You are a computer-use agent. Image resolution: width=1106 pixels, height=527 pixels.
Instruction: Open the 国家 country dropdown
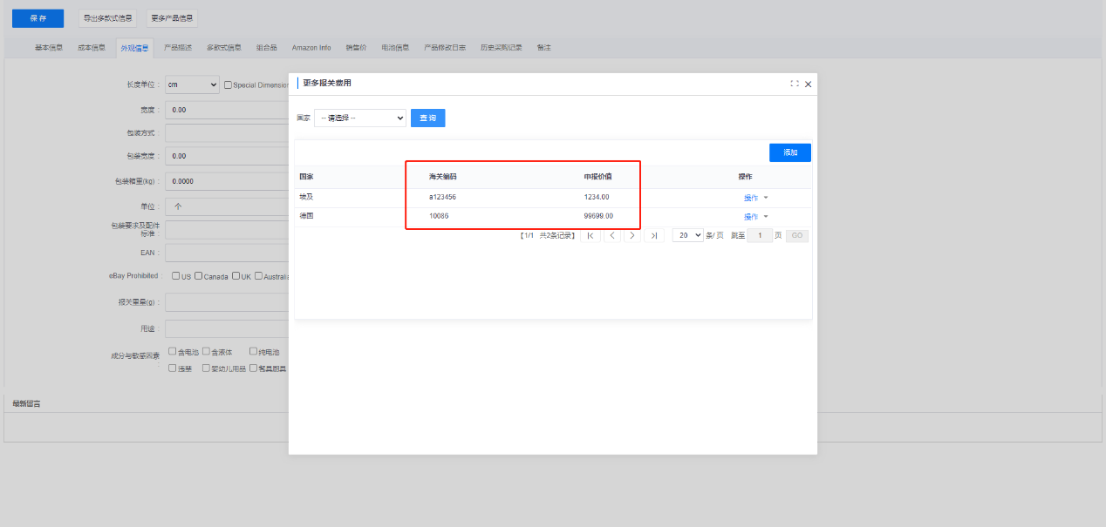[360, 118]
